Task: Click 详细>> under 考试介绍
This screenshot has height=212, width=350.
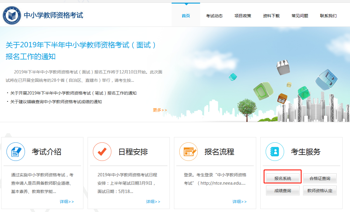Action: [x=67, y=201]
